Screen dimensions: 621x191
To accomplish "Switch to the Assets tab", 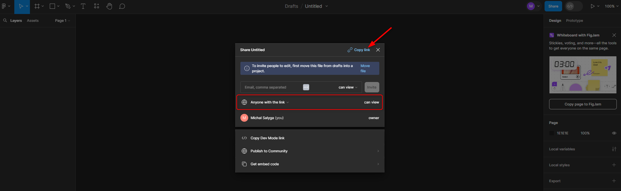I will pyautogui.click(x=33, y=20).
